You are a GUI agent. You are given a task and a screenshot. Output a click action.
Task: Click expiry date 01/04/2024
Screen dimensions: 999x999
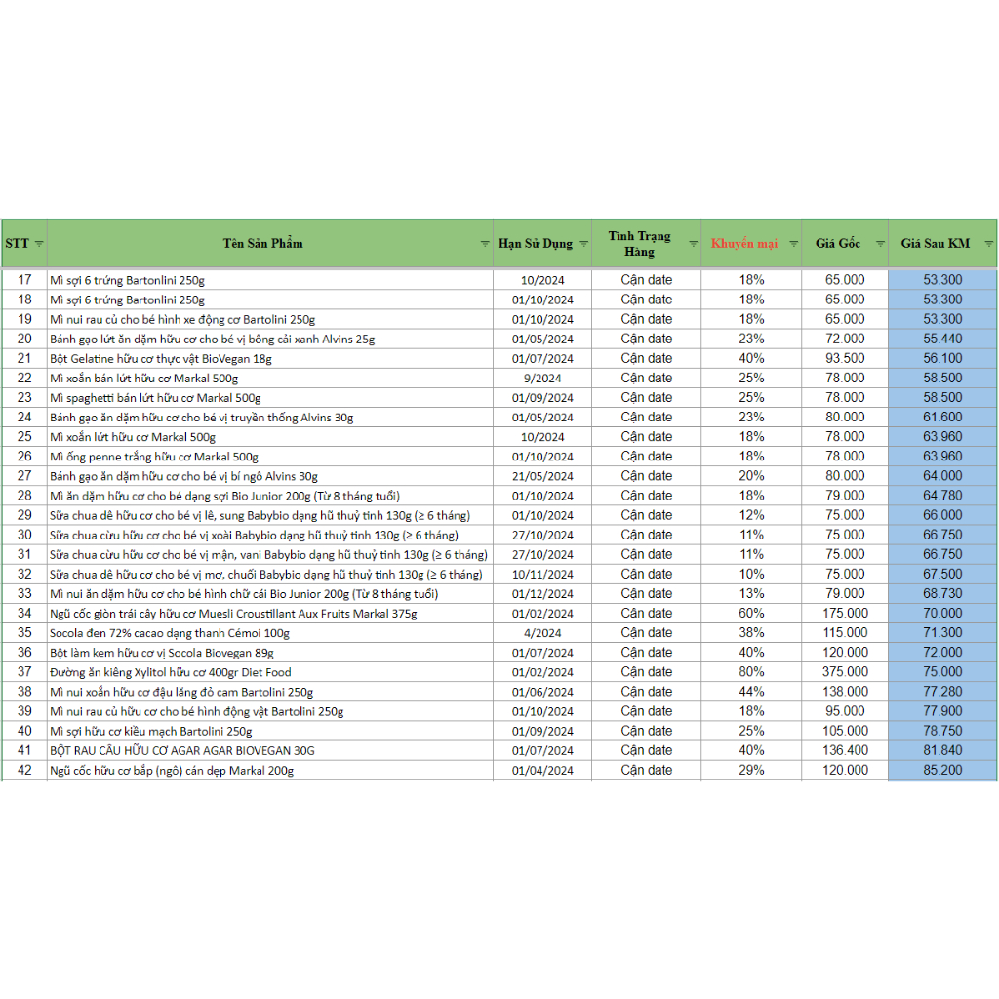tap(542, 771)
